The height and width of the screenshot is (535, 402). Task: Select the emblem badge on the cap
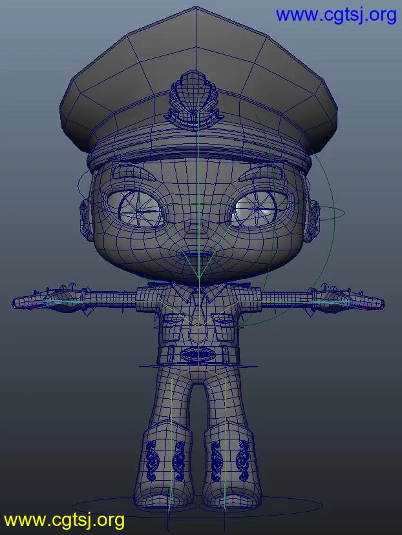point(194,99)
